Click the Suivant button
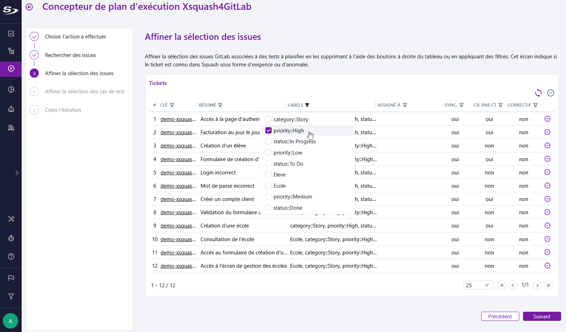The height and width of the screenshot is (332, 566). (x=542, y=316)
